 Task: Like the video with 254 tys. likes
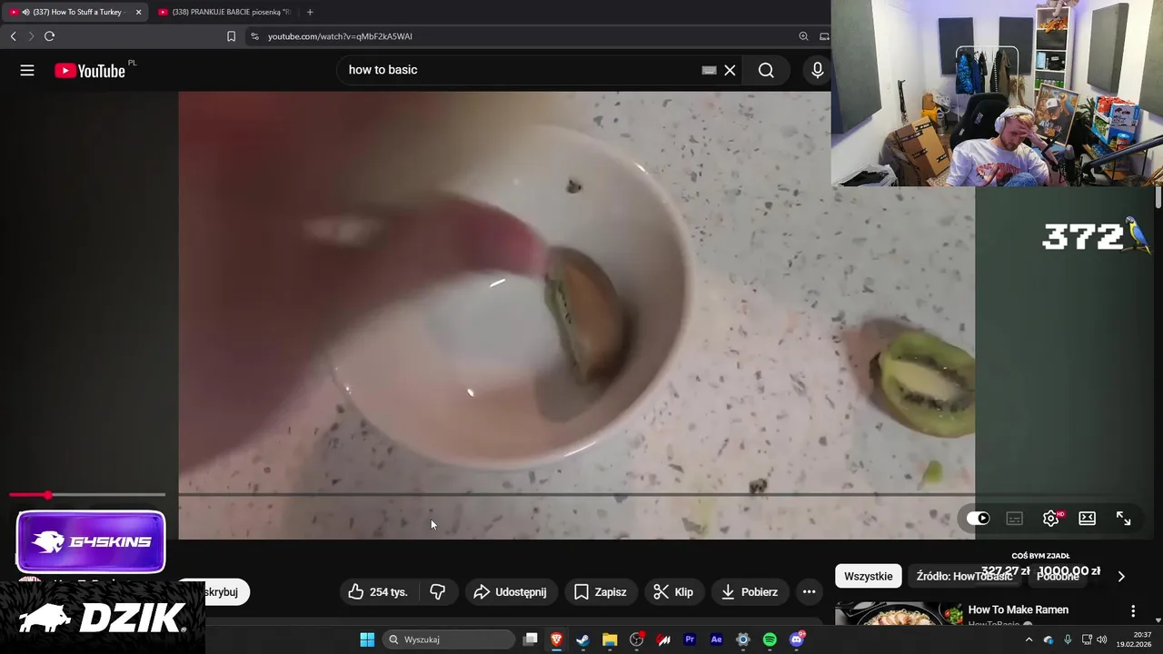pyautogui.click(x=379, y=591)
